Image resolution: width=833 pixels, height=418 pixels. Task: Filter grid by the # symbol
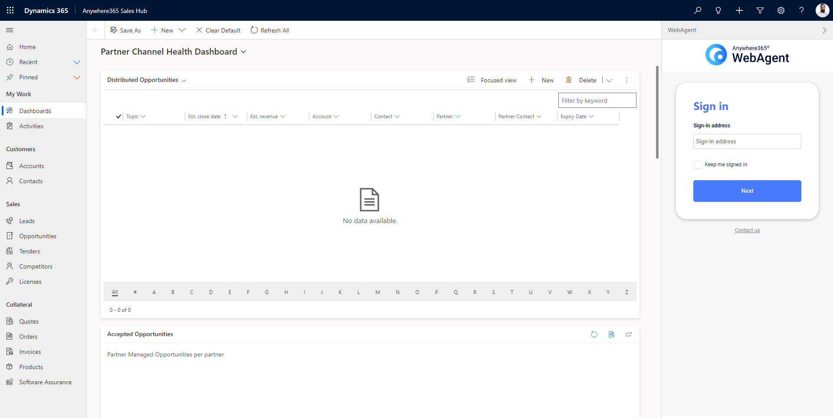[x=135, y=292]
